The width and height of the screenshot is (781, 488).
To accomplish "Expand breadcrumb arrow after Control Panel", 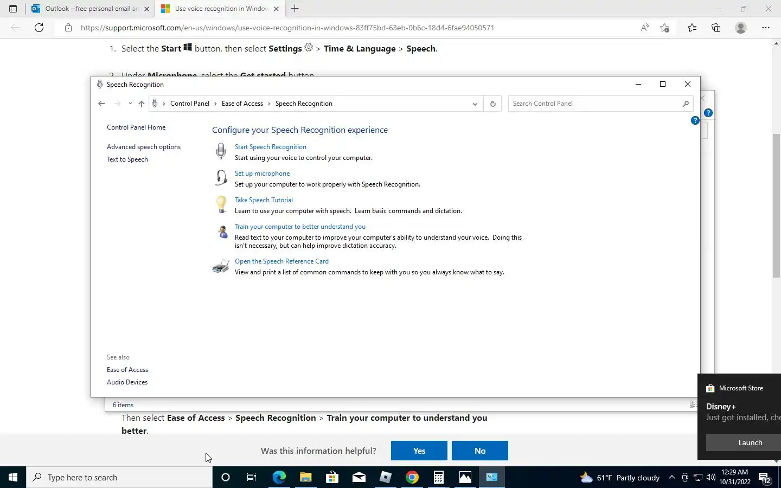I will (x=215, y=104).
